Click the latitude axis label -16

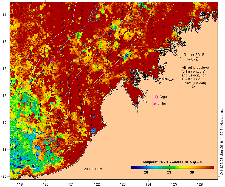[4, 69]
